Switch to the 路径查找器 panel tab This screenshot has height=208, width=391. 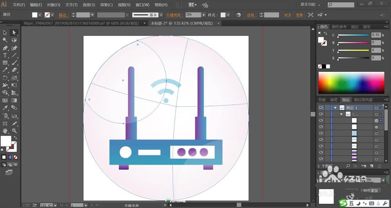tap(363, 100)
